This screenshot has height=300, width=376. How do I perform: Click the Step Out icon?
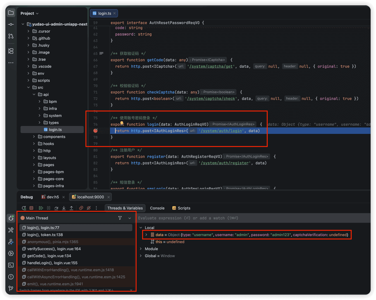(71, 208)
